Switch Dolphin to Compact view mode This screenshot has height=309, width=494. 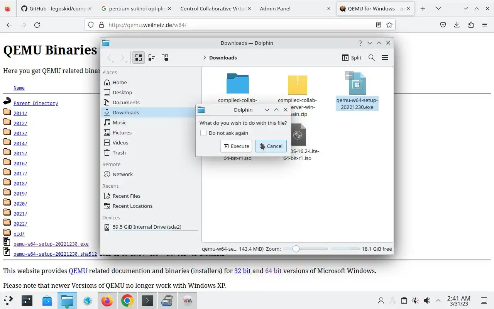[152, 58]
